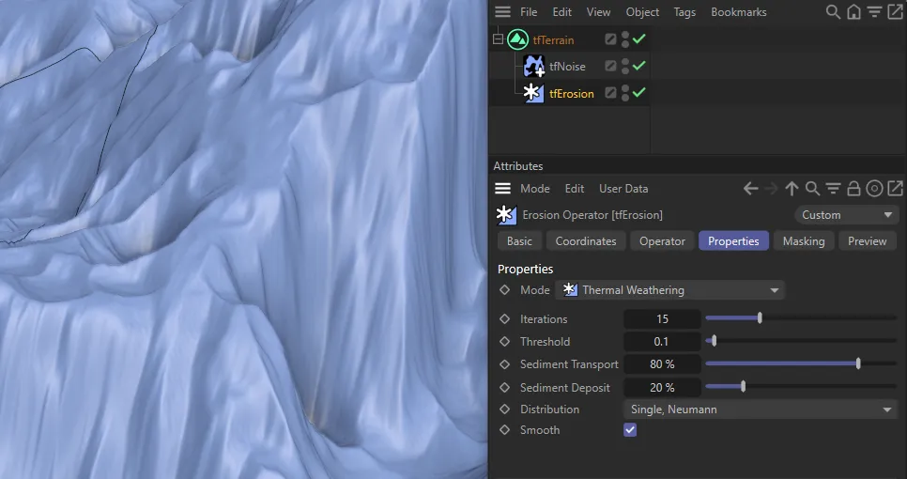Click the target circle icon in Attributes
Image resolution: width=907 pixels, height=479 pixels.
(x=875, y=189)
